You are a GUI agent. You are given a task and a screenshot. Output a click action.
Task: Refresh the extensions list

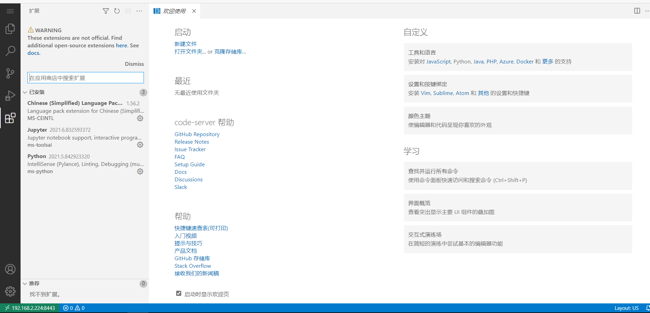[x=117, y=11]
